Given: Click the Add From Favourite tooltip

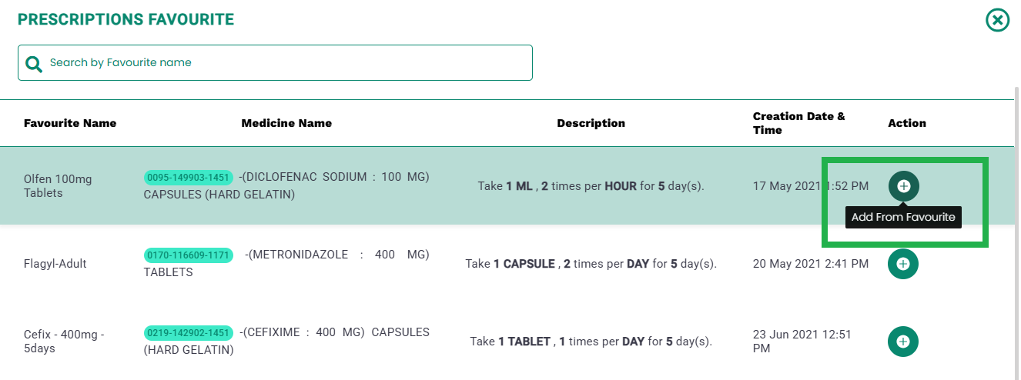Looking at the screenshot, I should (903, 217).
